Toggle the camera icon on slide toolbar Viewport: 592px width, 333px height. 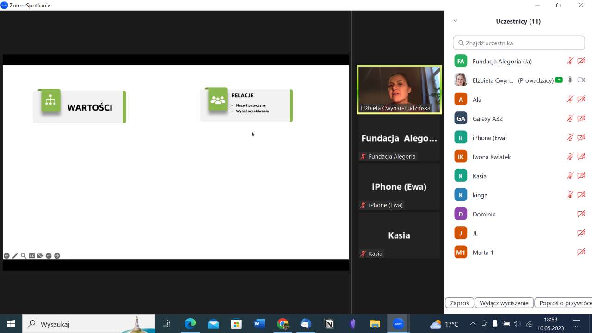tap(40, 256)
